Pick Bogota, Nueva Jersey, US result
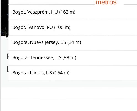This screenshot has width=137, height=111. 73,43
